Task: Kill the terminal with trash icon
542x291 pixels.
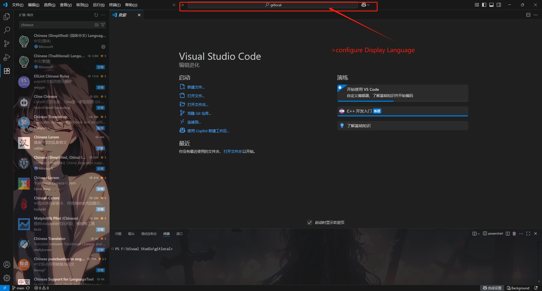Action: pyautogui.click(x=514, y=233)
